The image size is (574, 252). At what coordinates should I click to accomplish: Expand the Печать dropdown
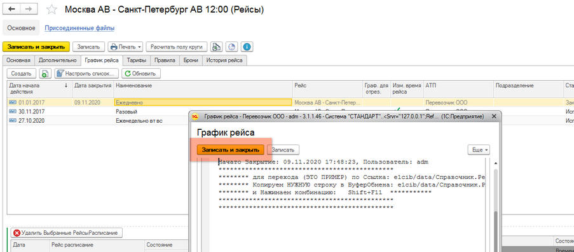coord(126,47)
